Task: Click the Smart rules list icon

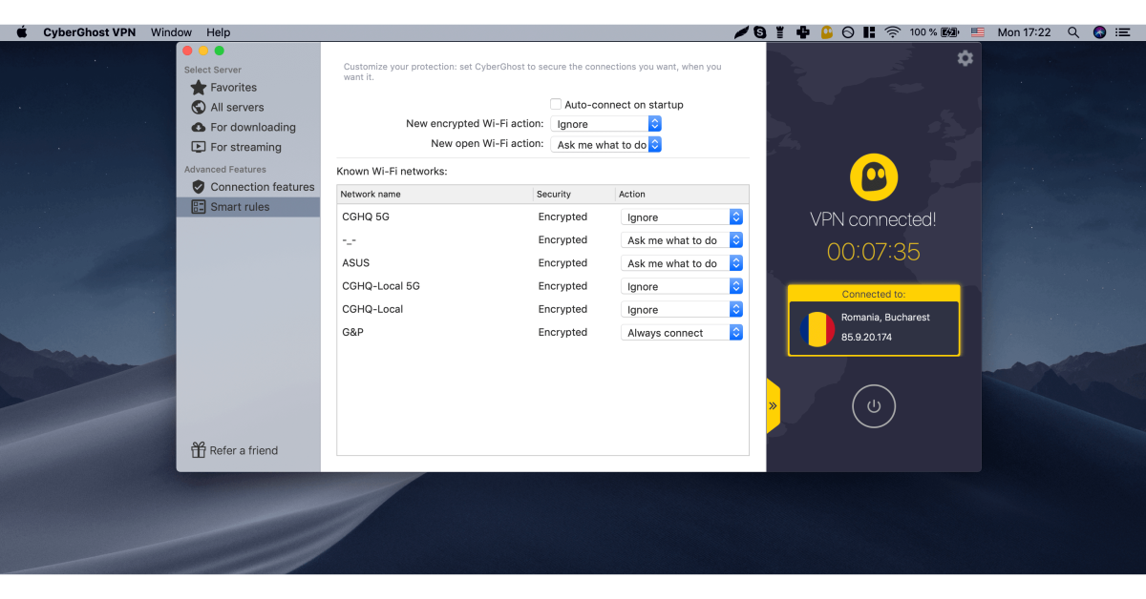Action: (199, 207)
